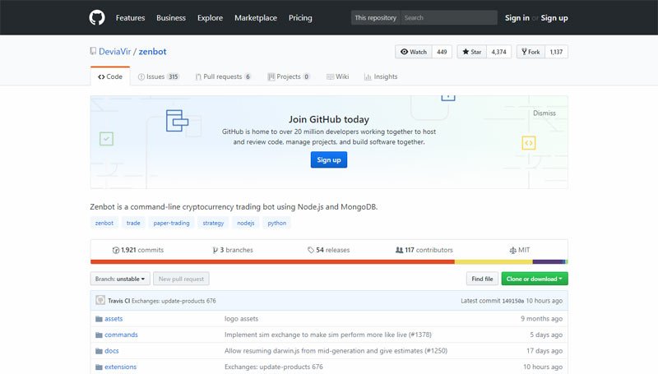This screenshot has height=374, width=658.
Task: Click the Search input field
Action: click(x=449, y=17)
